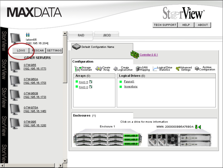Click the server list scroll up arrow
This screenshot has height=168, width=223.
(65, 33)
